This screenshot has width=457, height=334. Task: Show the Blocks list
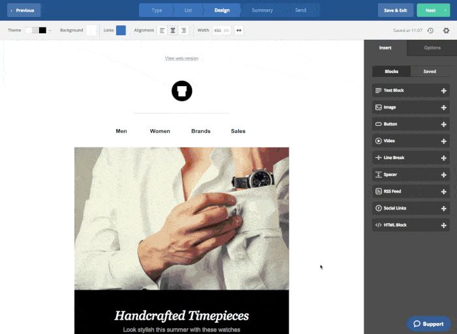[391, 71]
